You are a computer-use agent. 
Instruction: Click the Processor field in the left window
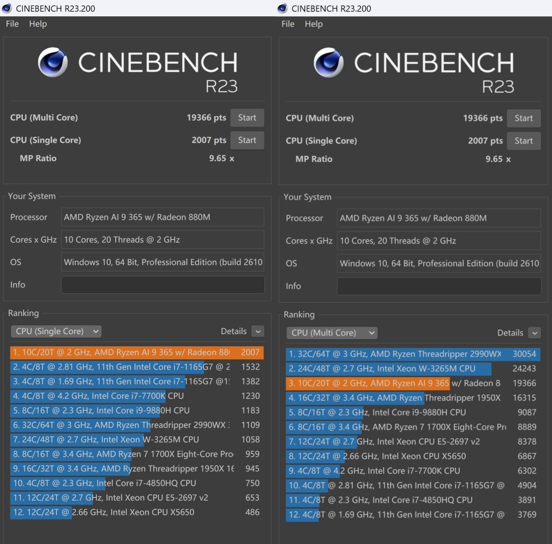click(163, 217)
